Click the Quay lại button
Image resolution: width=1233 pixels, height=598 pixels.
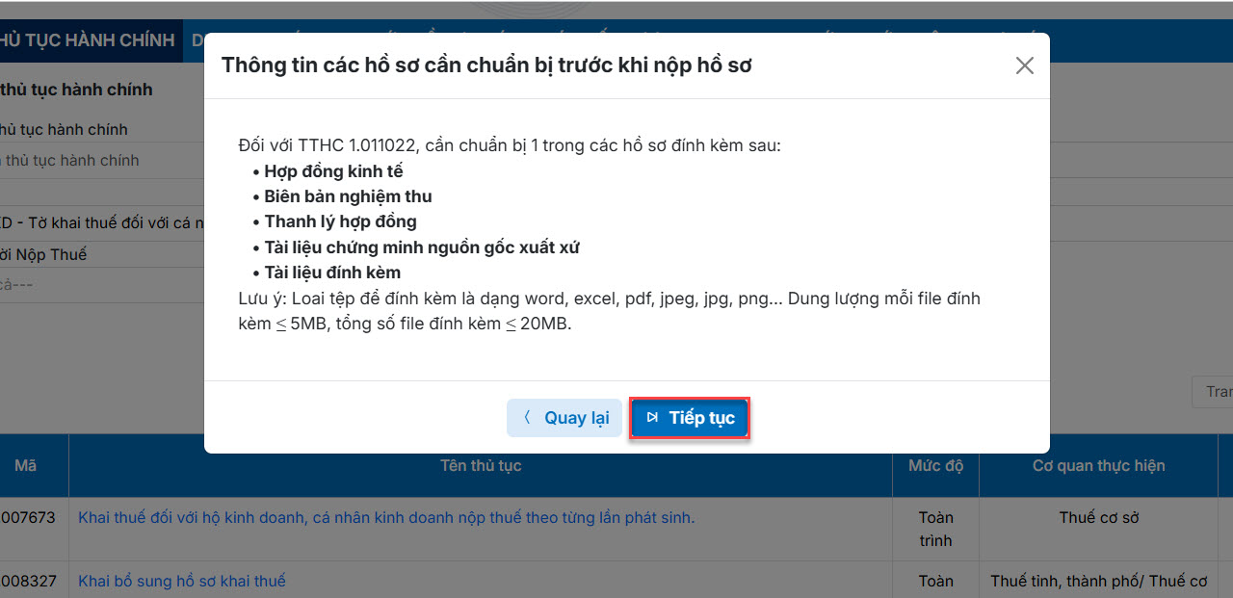pos(564,418)
